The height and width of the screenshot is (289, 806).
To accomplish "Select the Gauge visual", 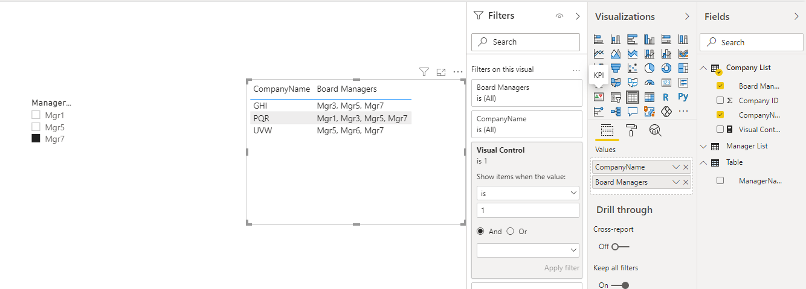I will tap(650, 83).
